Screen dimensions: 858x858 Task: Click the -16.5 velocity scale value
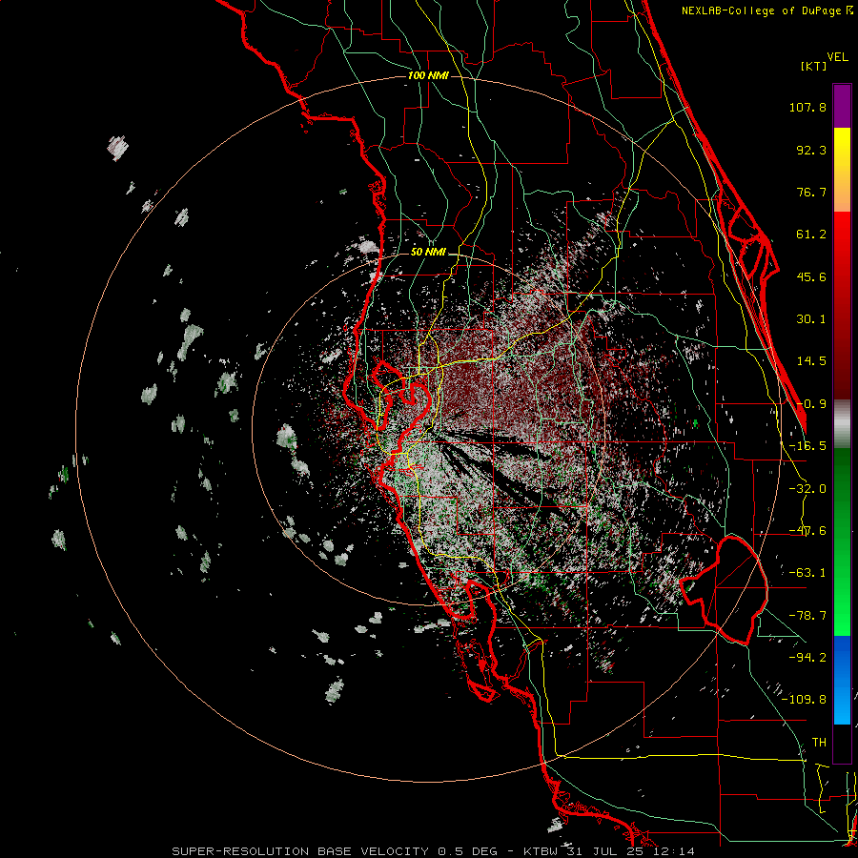tap(807, 446)
